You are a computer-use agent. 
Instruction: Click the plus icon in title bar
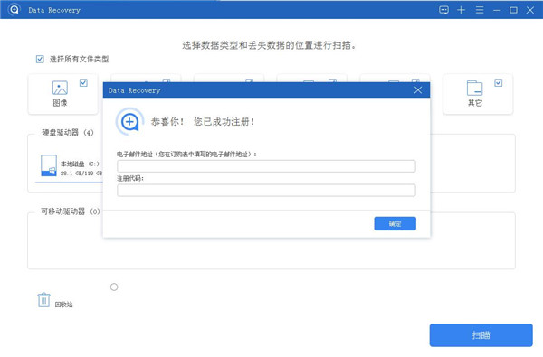(x=461, y=10)
